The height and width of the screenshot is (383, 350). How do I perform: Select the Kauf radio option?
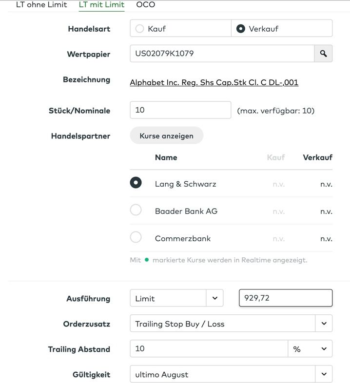click(140, 29)
